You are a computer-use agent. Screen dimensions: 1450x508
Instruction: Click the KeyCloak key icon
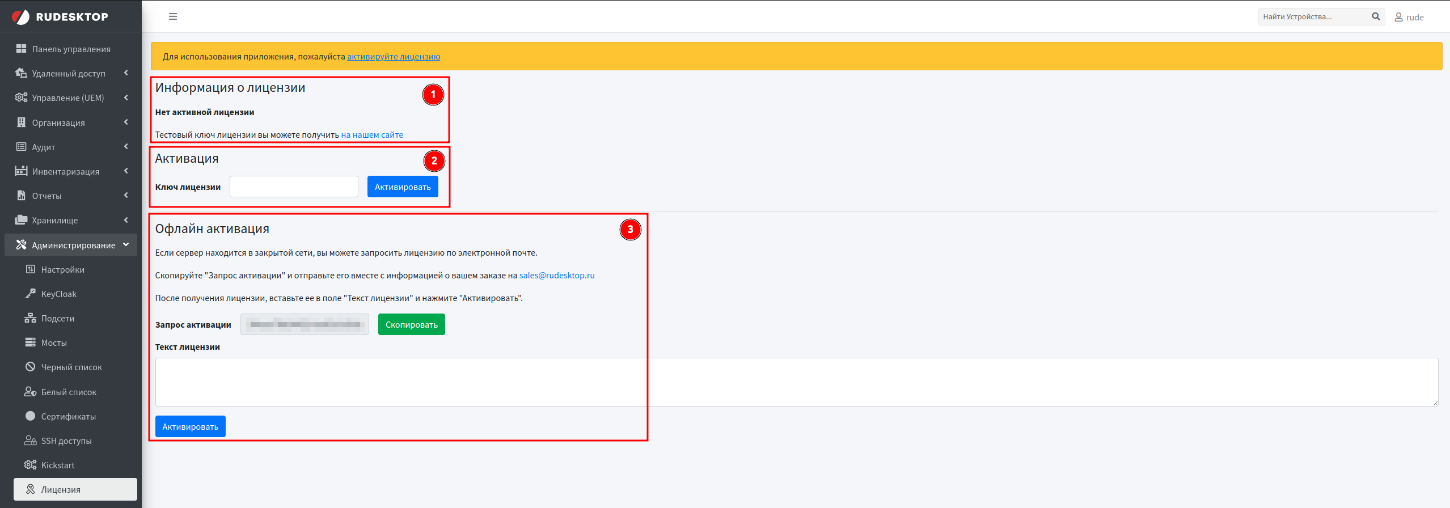click(30, 294)
